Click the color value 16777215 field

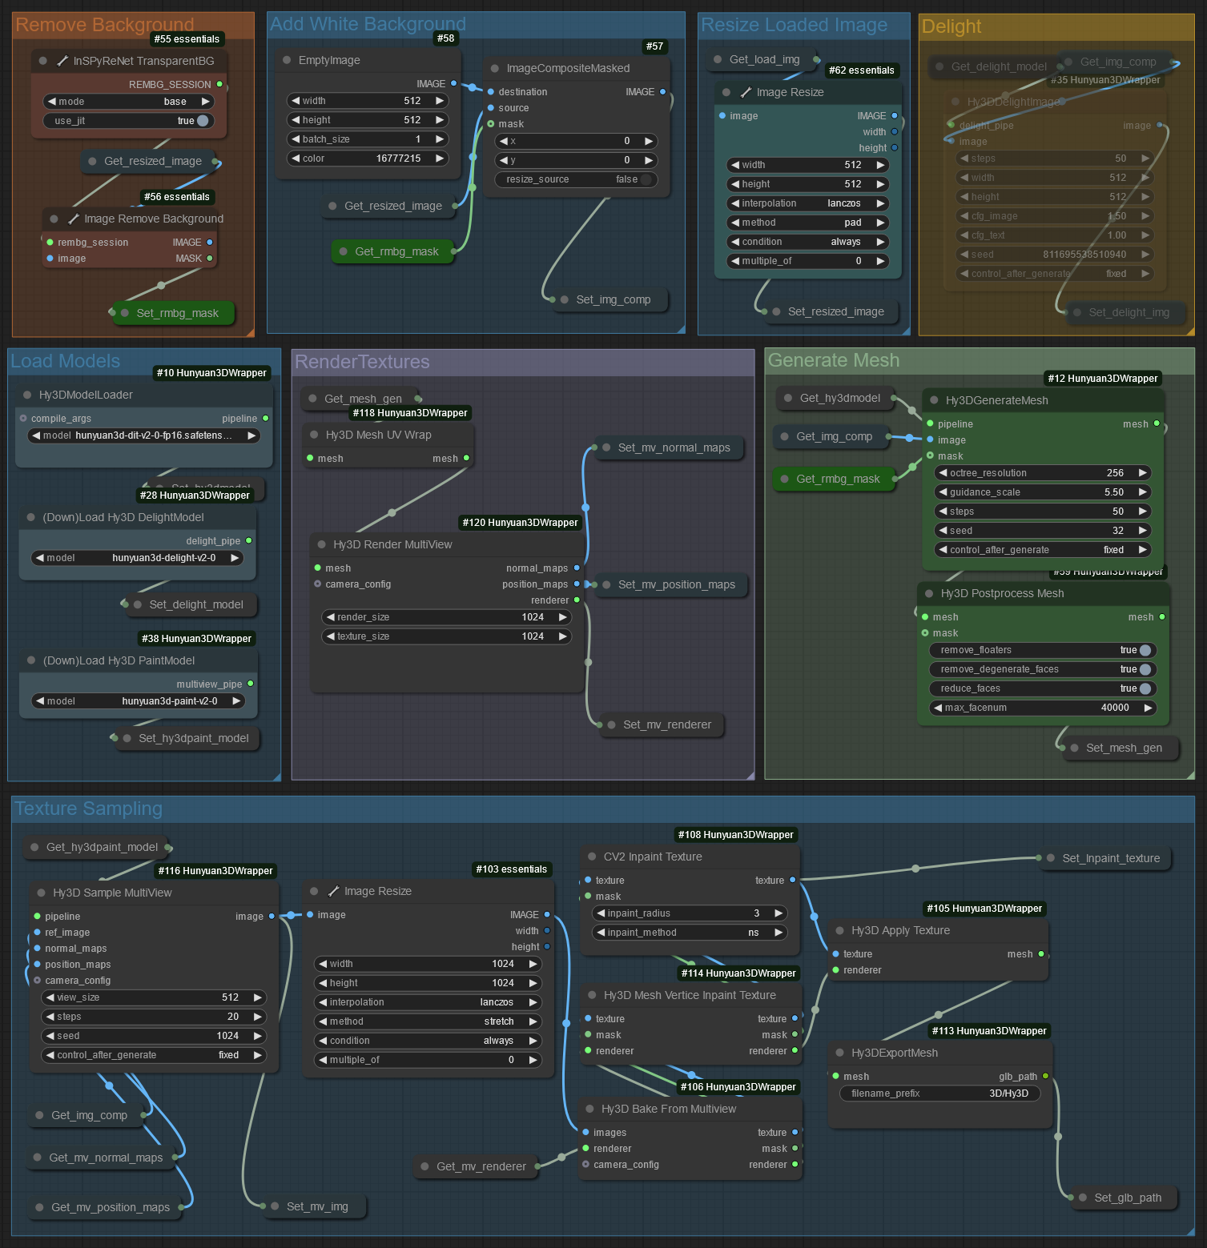(368, 159)
